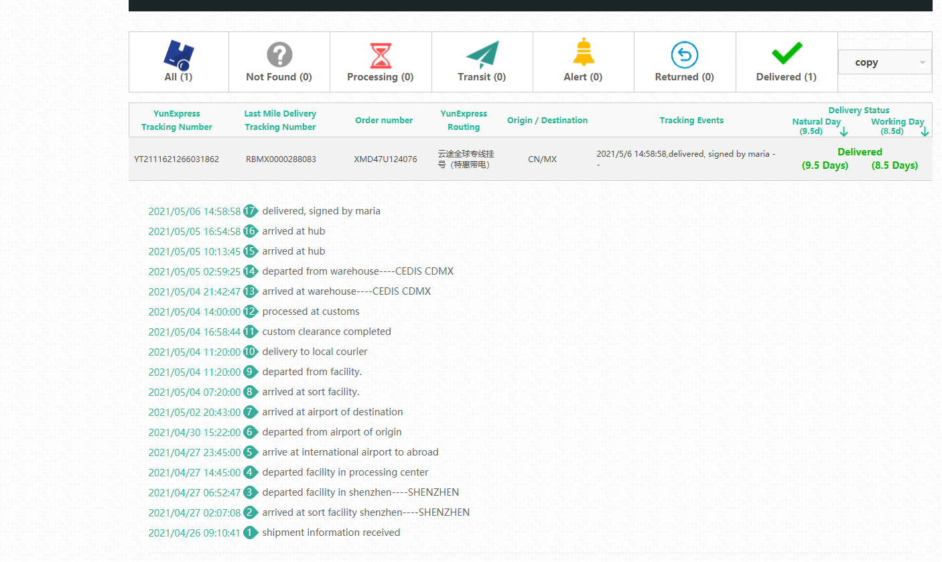Click the Not Found question mark icon
Screen dimensions: 942x562
click(x=279, y=54)
